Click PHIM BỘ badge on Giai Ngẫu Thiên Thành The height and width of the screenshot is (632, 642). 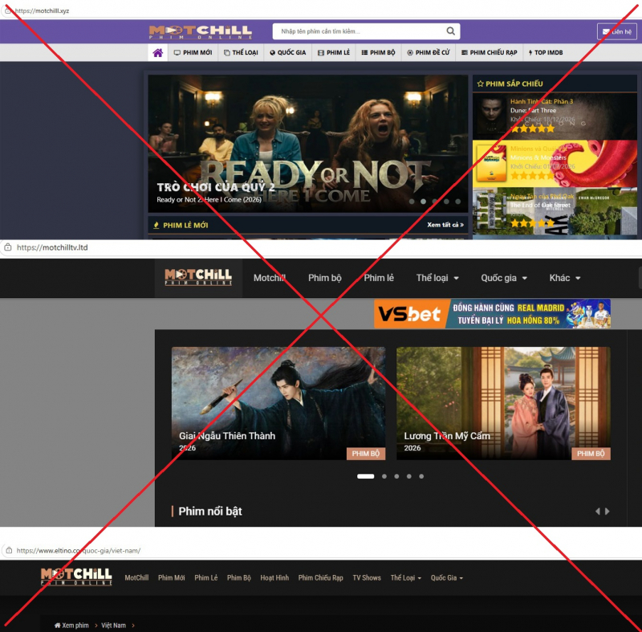[x=366, y=454]
